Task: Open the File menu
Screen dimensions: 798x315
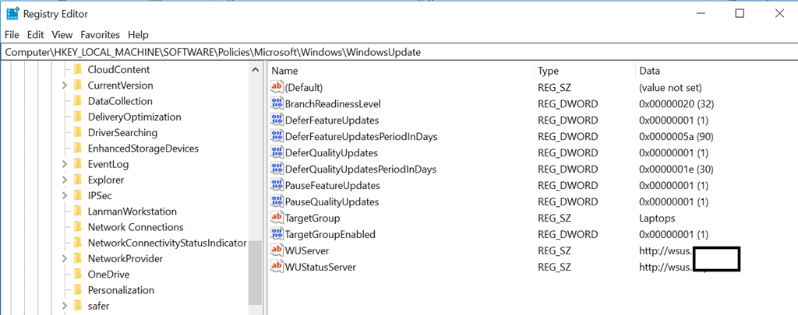Action: (x=12, y=35)
